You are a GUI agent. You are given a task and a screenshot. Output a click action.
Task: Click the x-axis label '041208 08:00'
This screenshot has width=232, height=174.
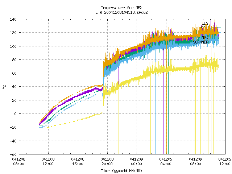(18, 161)
